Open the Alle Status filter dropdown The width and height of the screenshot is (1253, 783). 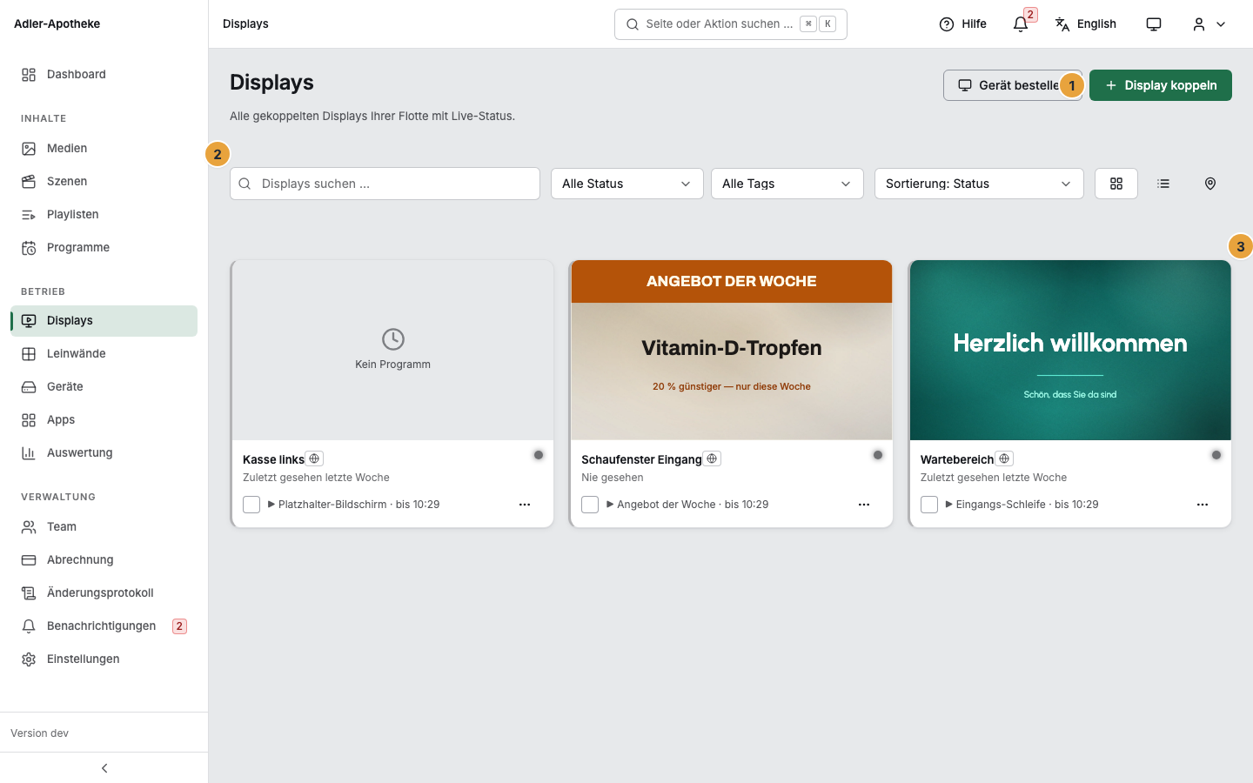(627, 184)
